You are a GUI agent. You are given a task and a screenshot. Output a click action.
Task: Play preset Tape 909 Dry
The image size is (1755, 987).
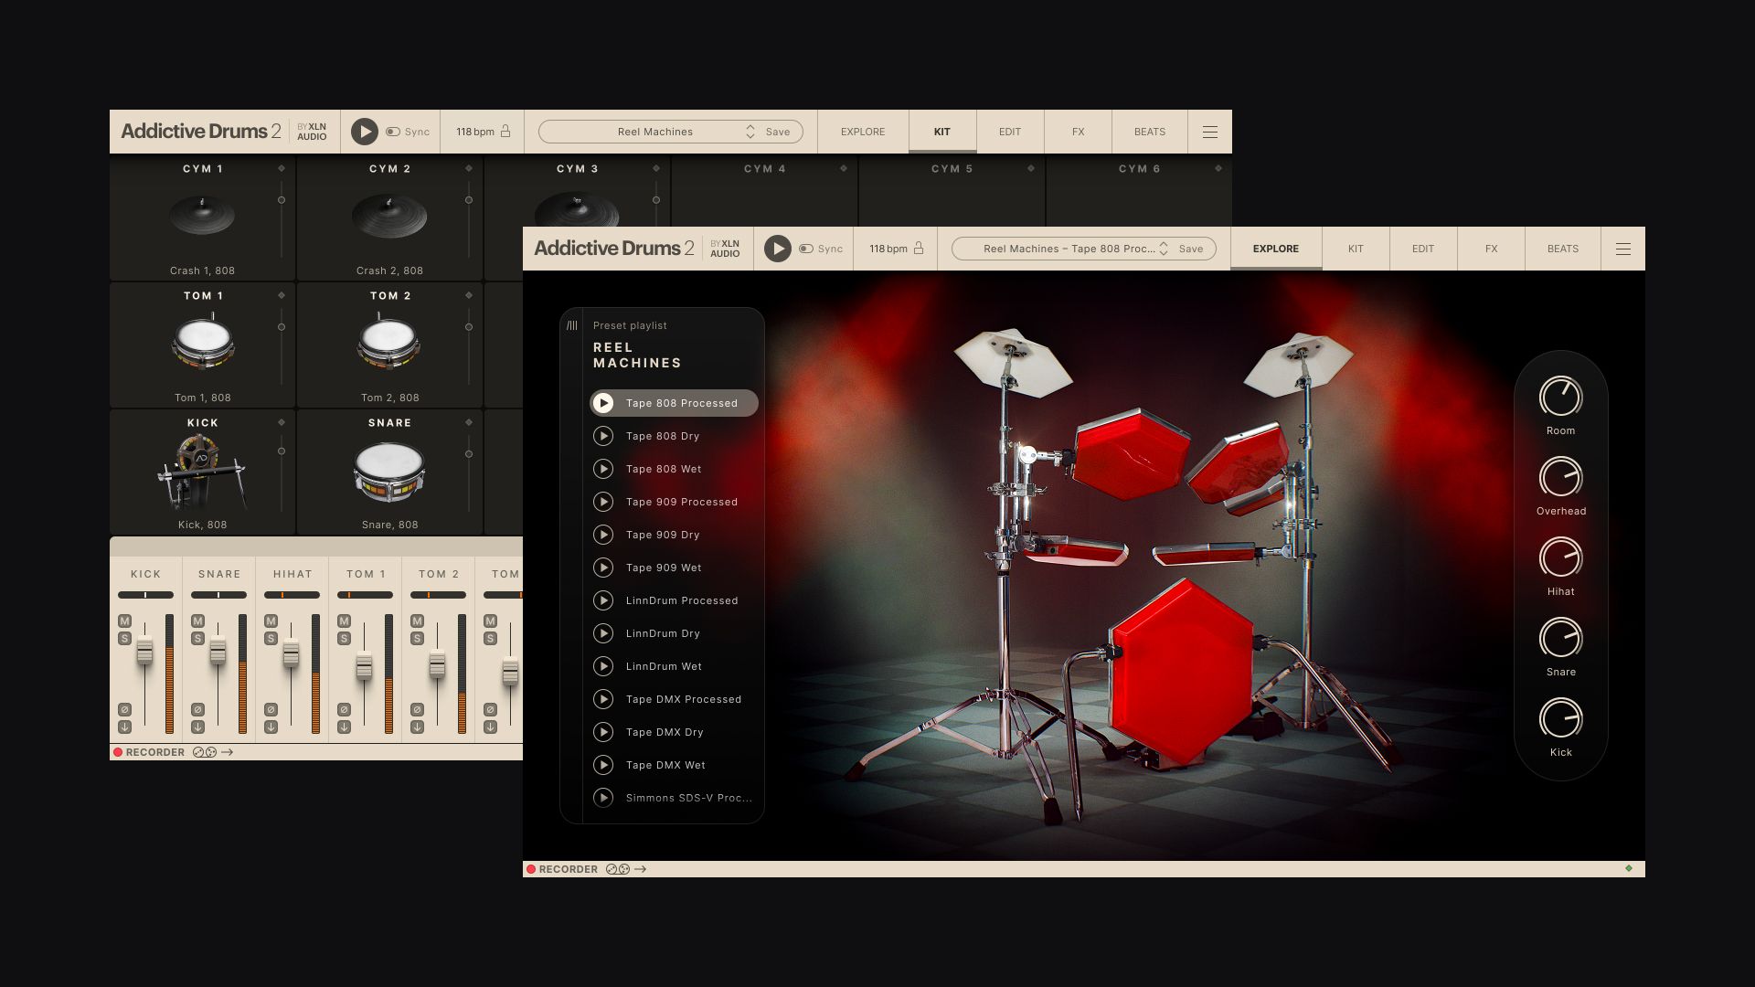603,535
